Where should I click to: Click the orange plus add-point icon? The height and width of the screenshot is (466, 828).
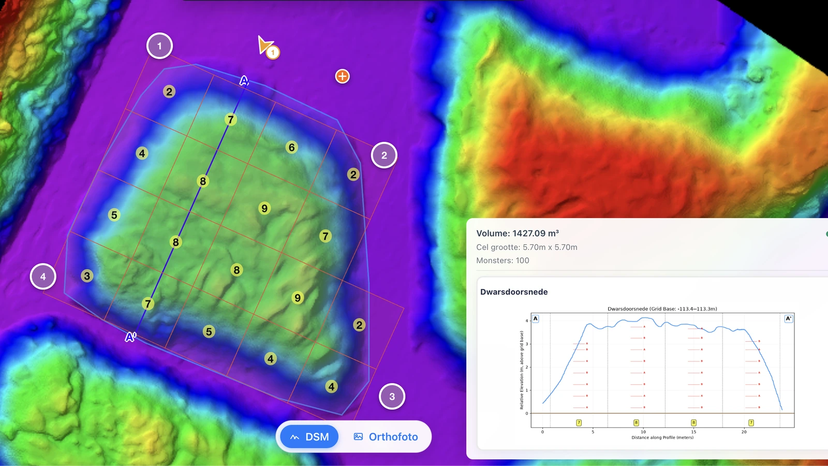[342, 76]
